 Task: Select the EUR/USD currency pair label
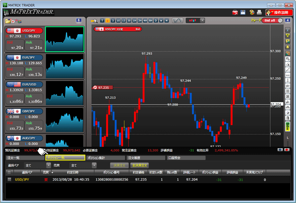(x=24, y=84)
